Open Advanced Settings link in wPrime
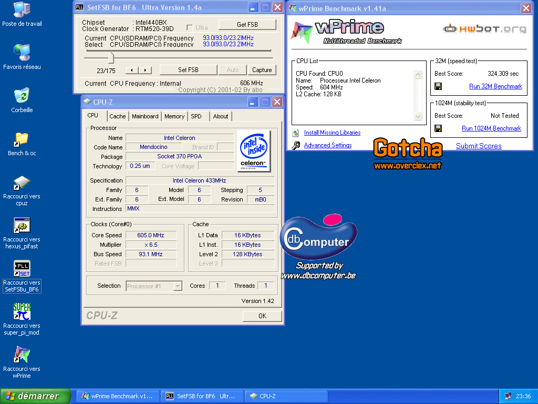This screenshot has height=404, width=538. [328, 145]
